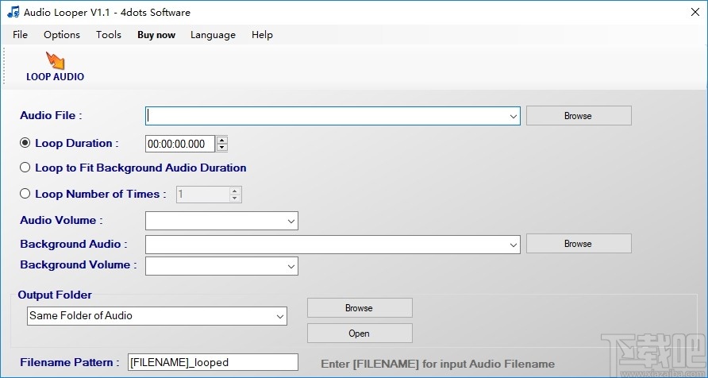The image size is (708, 378).
Task: Close the Audio Looper window
Action: 695,12
